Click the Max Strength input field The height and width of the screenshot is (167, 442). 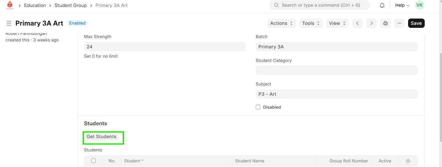165,47
